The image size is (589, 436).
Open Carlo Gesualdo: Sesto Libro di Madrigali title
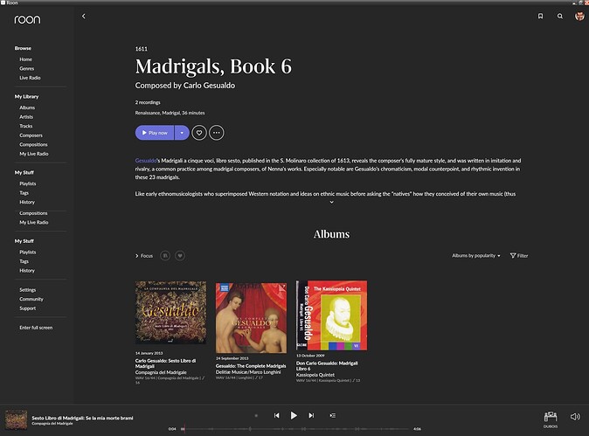tap(165, 363)
